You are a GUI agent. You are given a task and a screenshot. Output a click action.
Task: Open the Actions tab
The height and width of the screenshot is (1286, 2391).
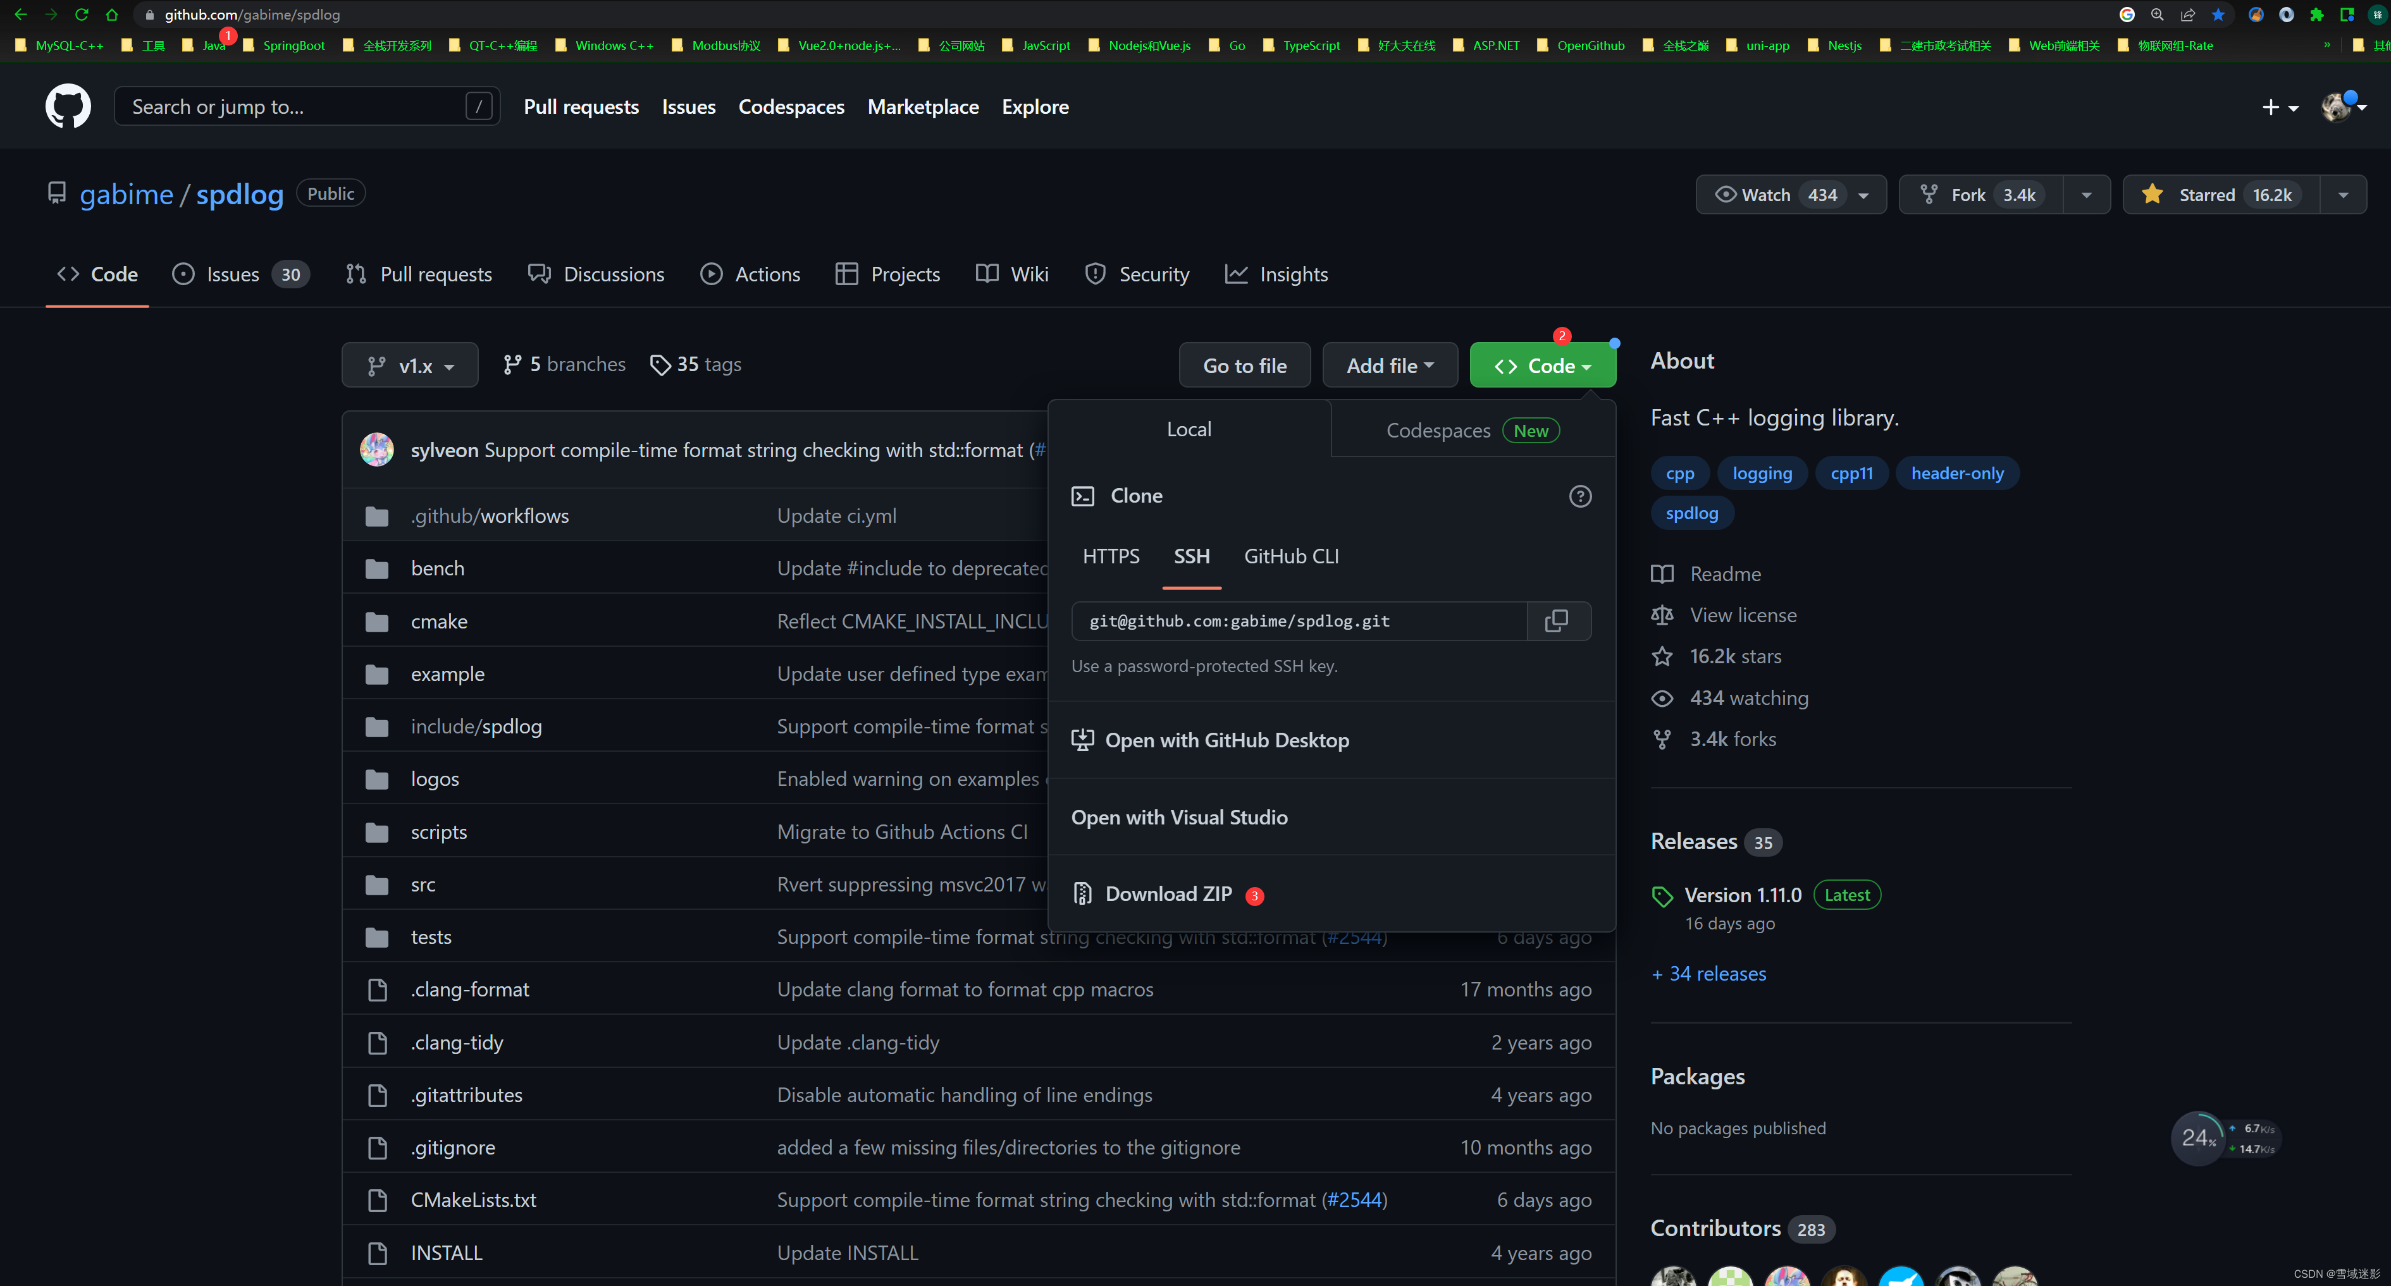coord(750,274)
